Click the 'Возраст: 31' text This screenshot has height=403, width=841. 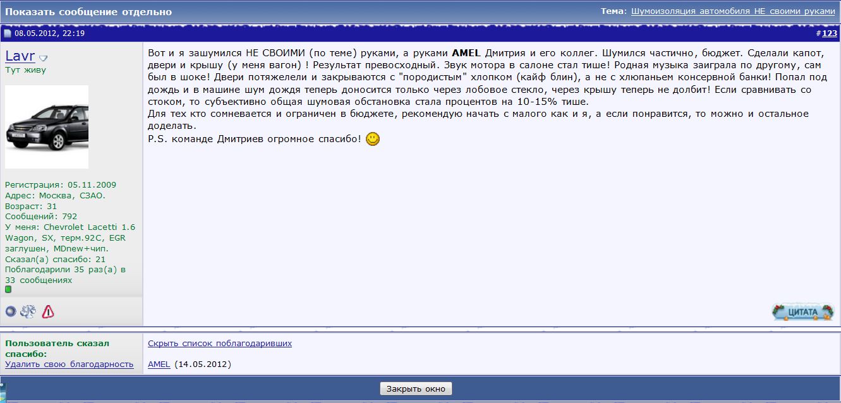point(31,207)
